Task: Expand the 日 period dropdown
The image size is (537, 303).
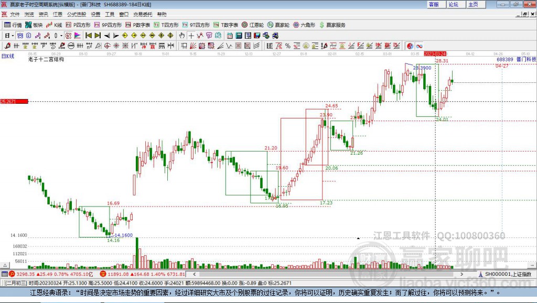Action: click(13, 36)
